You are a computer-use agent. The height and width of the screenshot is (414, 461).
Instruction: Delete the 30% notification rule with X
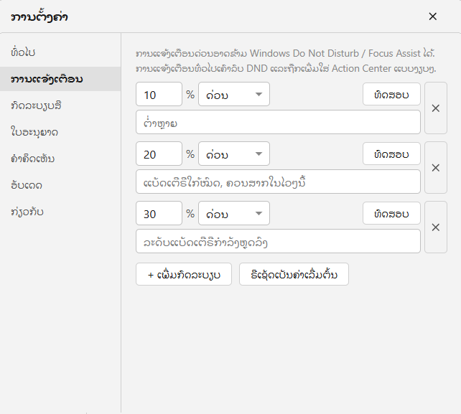pos(436,227)
